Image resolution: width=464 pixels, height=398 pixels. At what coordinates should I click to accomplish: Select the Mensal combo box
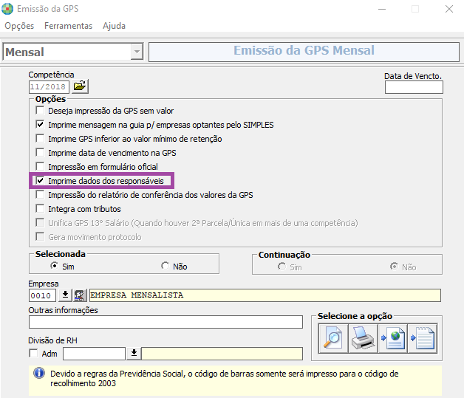pyautogui.click(x=73, y=52)
